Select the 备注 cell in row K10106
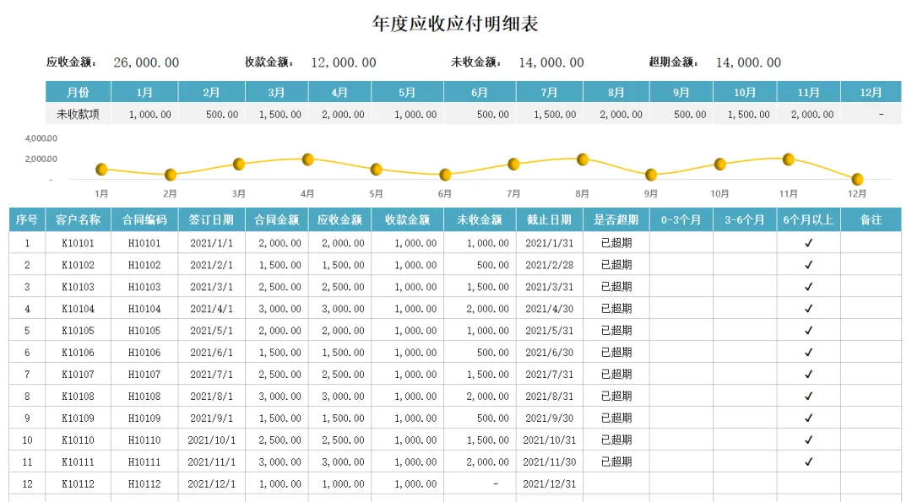 (871, 353)
